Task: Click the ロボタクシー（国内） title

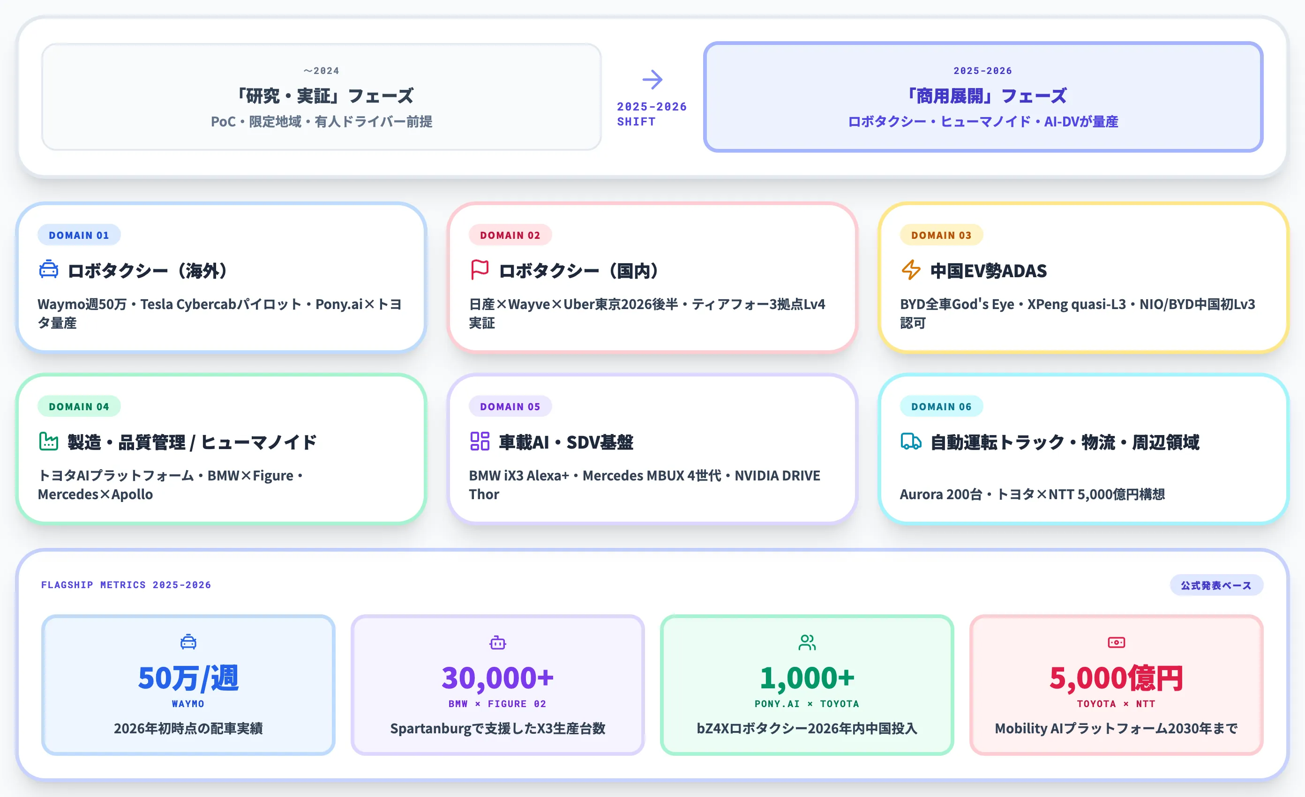Action: pyautogui.click(x=578, y=271)
